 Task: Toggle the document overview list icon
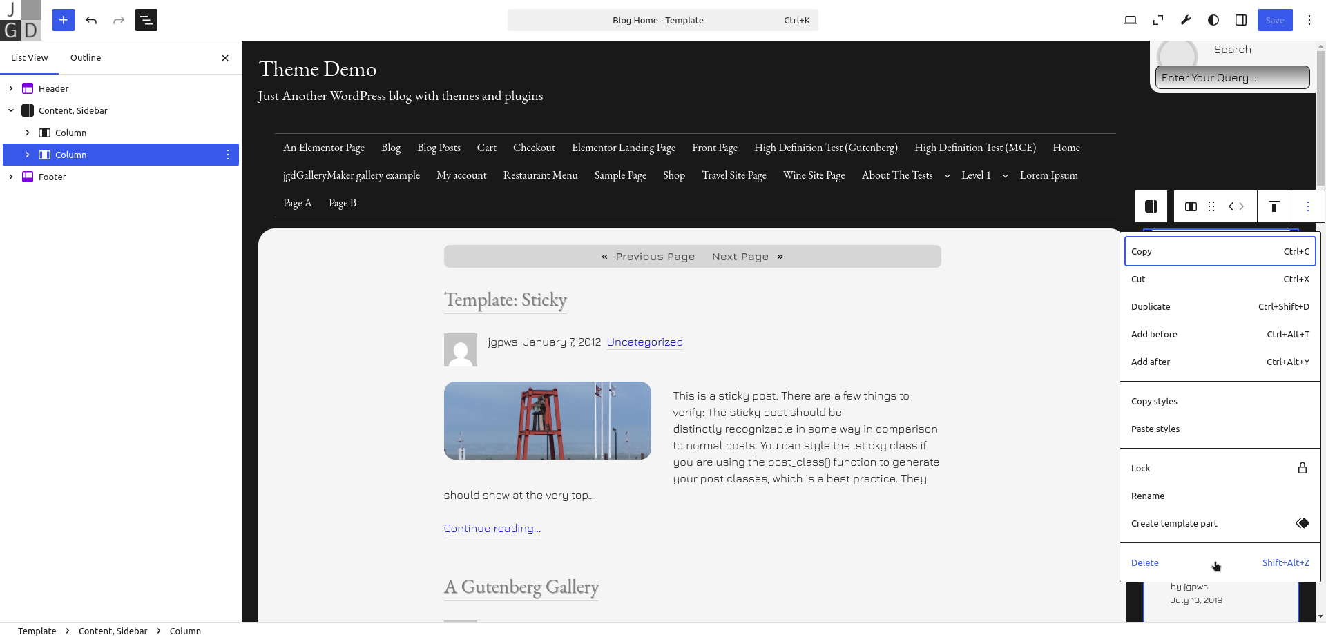146,20
